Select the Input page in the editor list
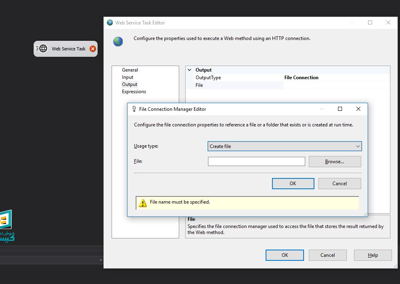This screenshot has height=284, width=400. coord(128,77)
